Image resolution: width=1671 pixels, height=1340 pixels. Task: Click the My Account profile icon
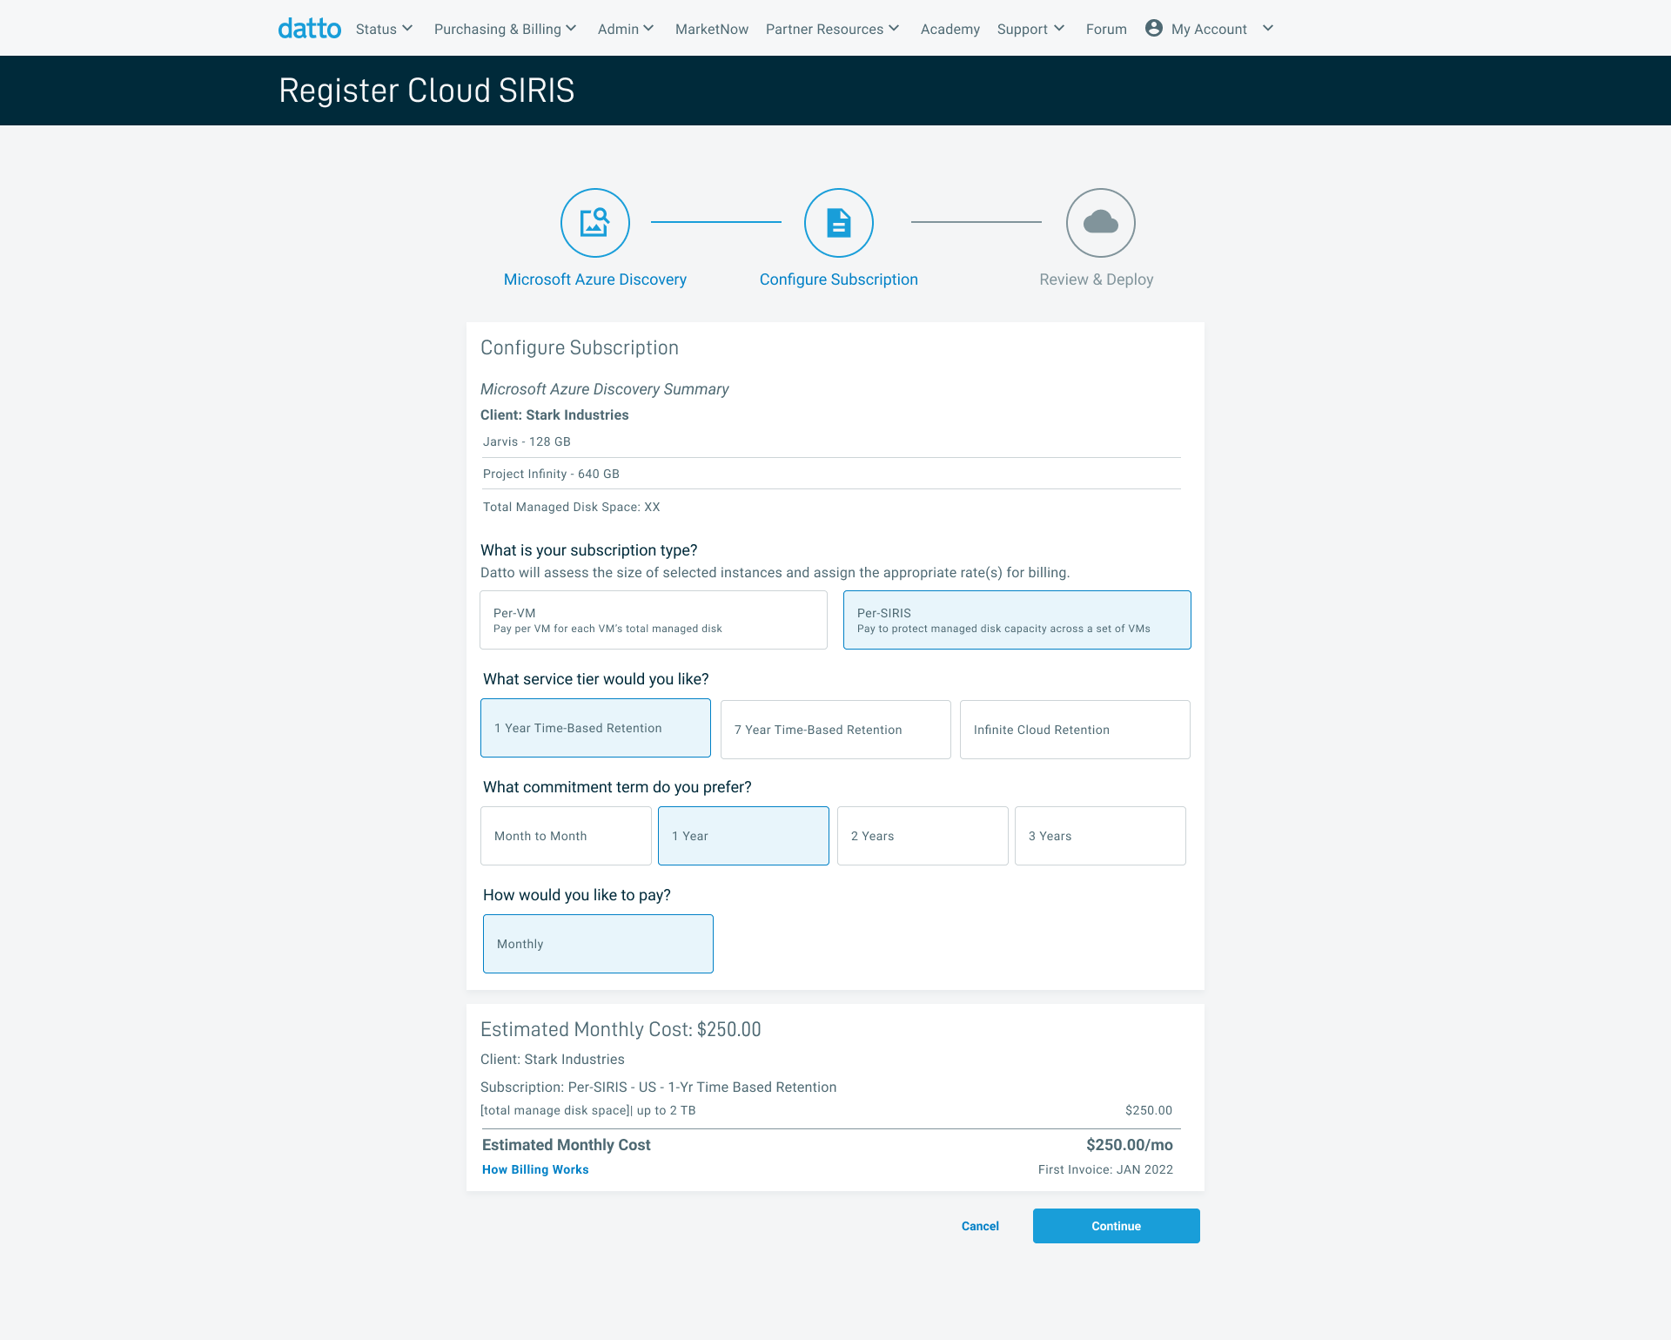tap(1154, 28)
